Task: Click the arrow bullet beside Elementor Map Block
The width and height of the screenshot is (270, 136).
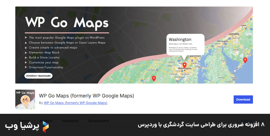Action: [x=26, y=53]
